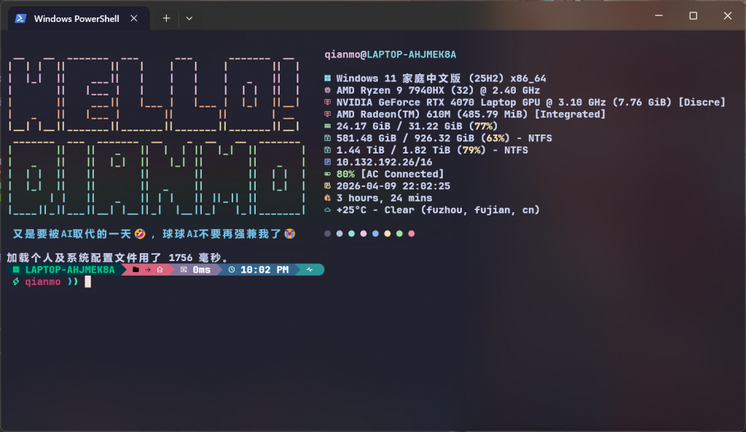
Task: Click the home icon in prompt segment
Action: click(x=160, y=270)
